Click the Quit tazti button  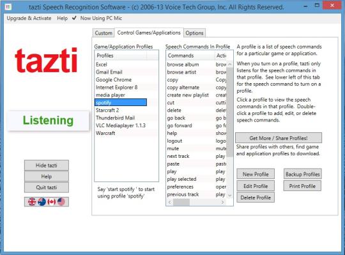(x=47, y=187)
